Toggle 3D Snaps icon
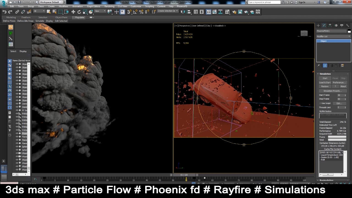The image size is (352, 198). (x=129, y=12)
